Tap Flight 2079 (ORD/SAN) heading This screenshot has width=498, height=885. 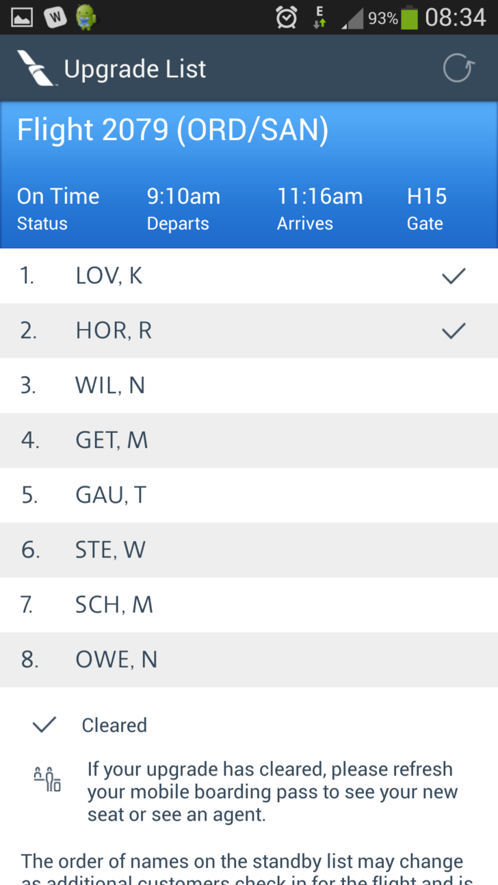click(172, 130)
